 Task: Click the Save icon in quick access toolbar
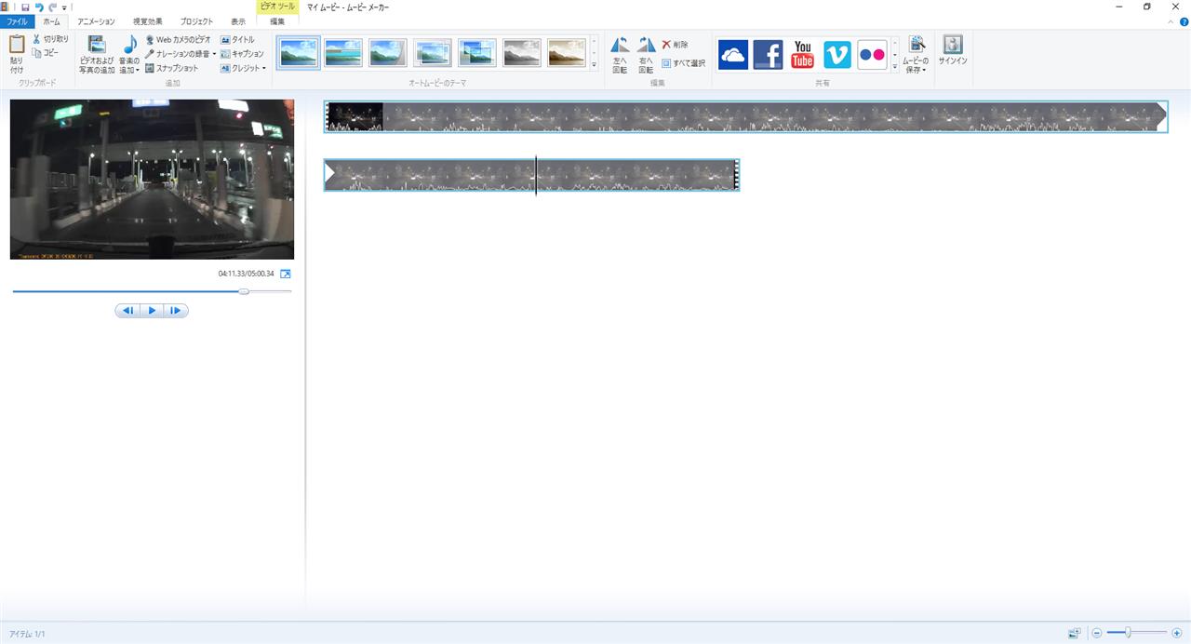tap(25, 7)
